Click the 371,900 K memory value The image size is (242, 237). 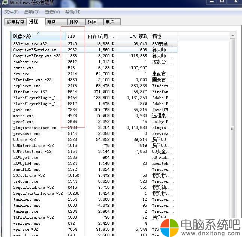point(104,92)
